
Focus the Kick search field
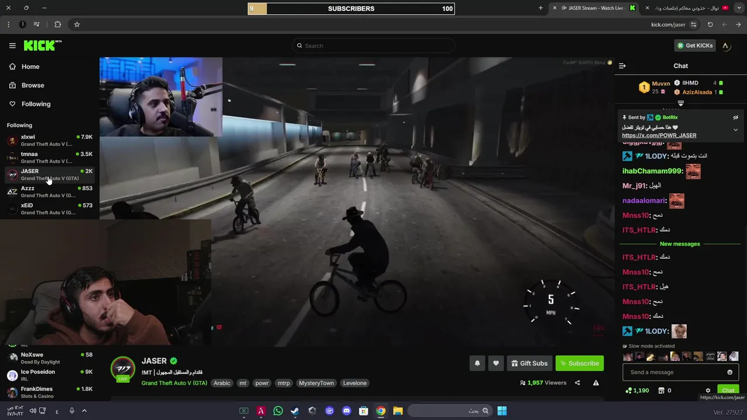coord(373,45)
